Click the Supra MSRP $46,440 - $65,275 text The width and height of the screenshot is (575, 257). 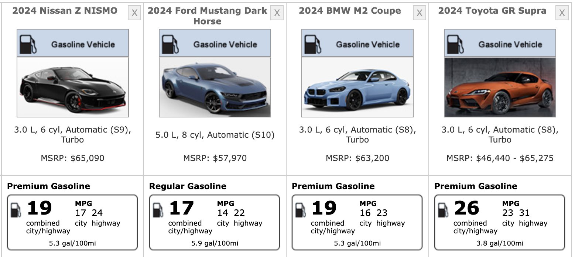[x=500, y=158]
